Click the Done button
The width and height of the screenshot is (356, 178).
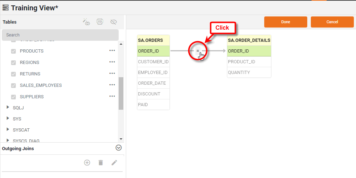pos(285,22)
